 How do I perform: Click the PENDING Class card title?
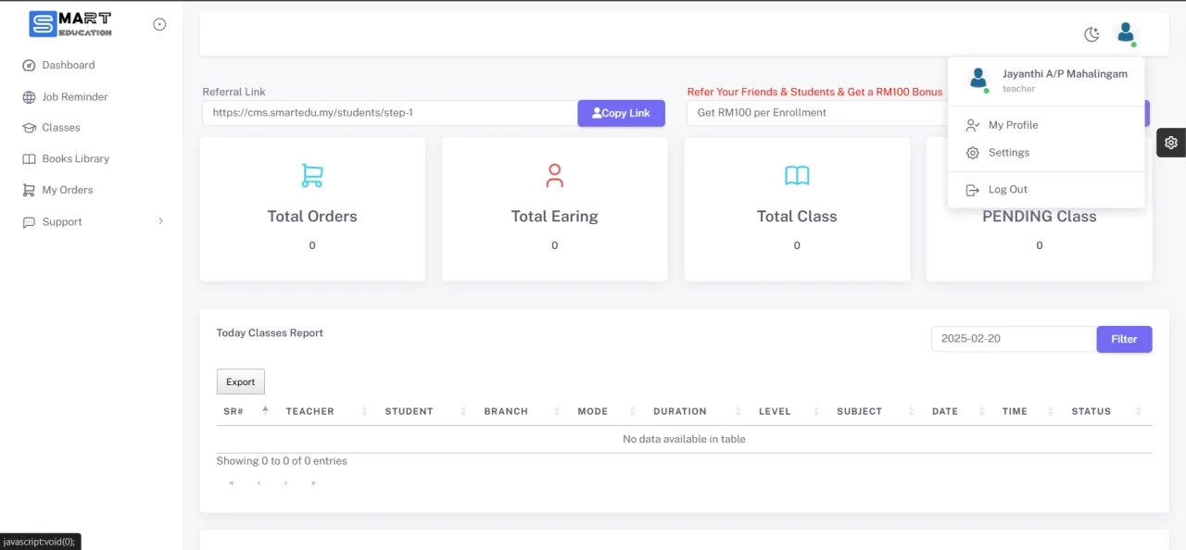coord(1040,217)
